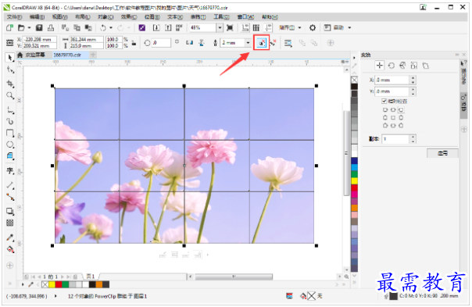Switch to the 16879770.cdr document tab
Image resolution: width=472 pixels, height=307 pixels.
tap(67, 55)
